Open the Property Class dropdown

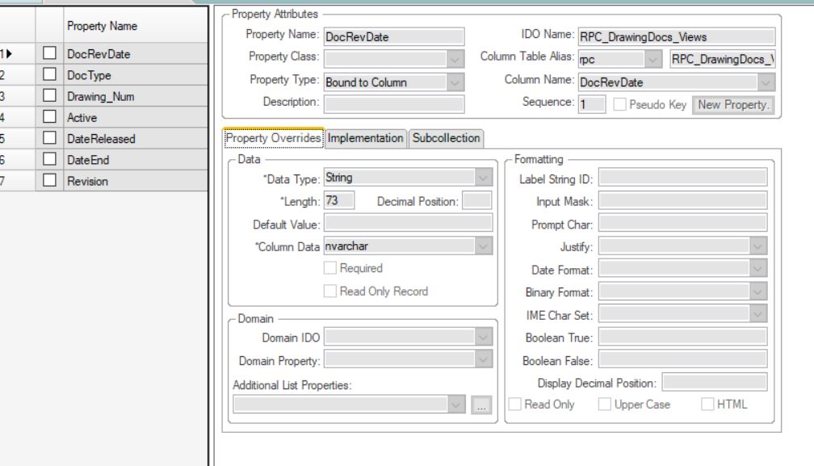(x=455, y=59)
